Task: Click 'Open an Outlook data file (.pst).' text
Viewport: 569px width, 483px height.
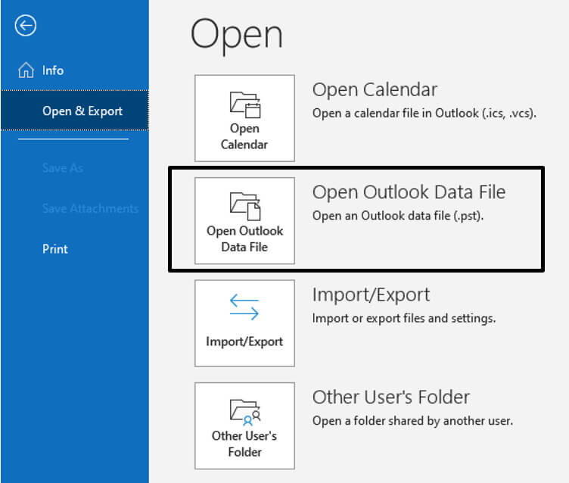Action: [398, 216]
